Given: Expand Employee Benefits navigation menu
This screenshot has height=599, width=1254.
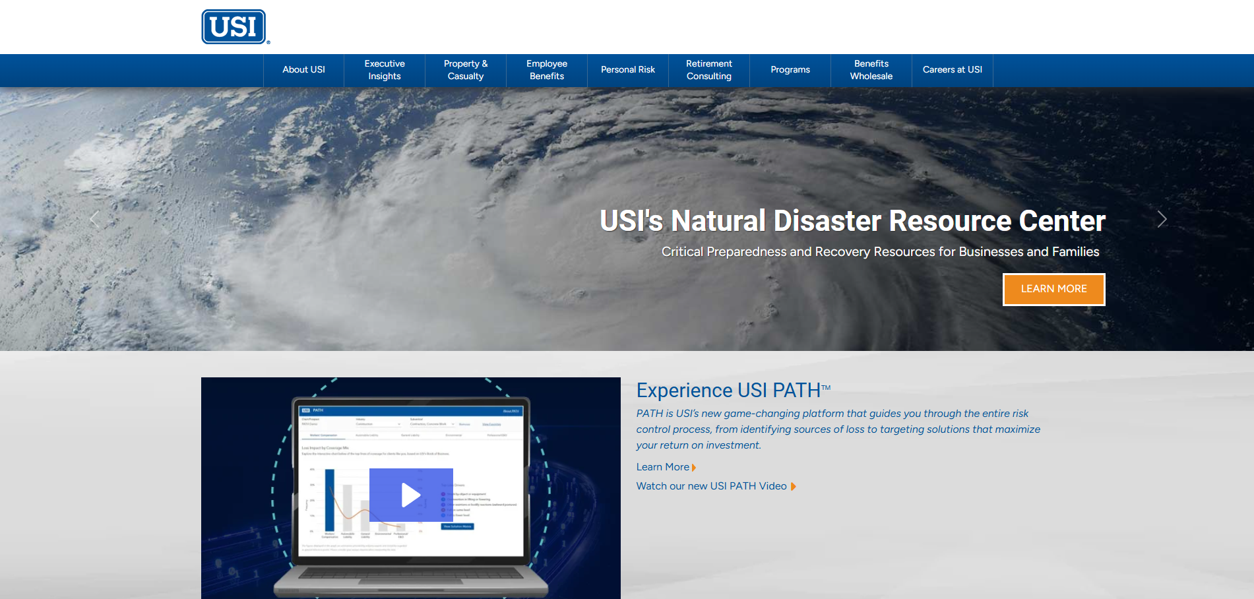Looking at the screenshot, I should click(x=547, y=70).
